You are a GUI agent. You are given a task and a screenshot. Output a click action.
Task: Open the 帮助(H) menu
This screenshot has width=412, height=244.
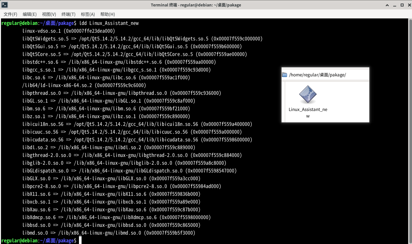tap(108, 14)
